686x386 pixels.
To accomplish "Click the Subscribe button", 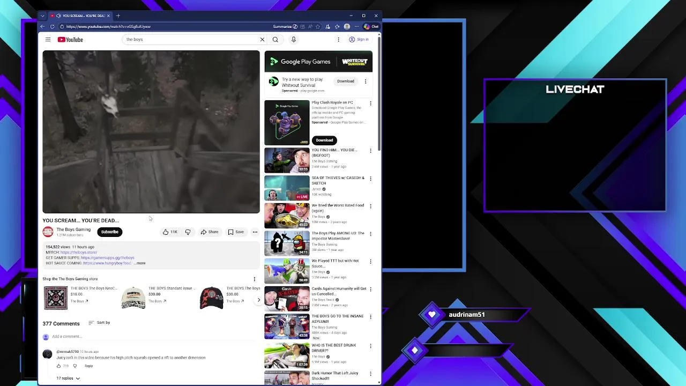I will 109,232.
